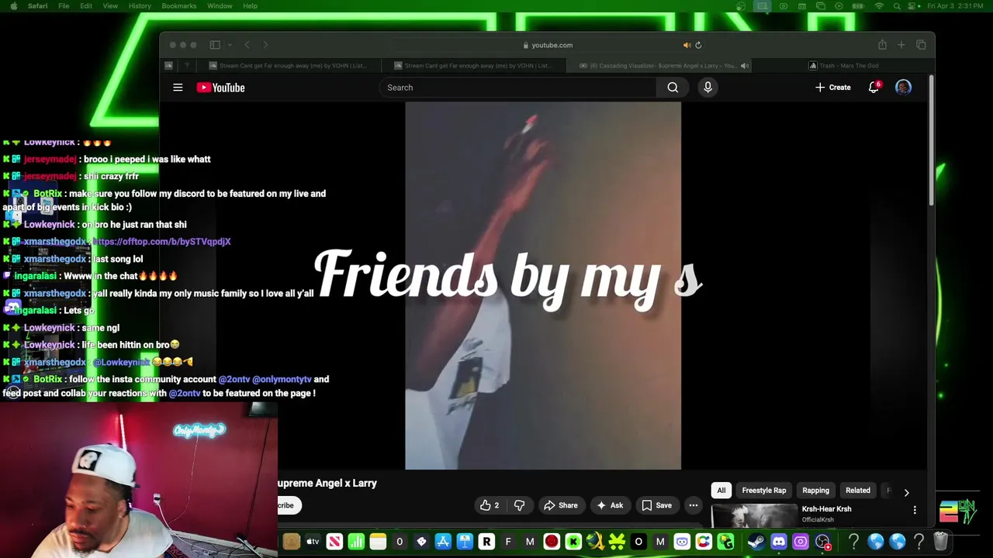Viewport: 993px width, 558px height.
Task: Open the offtop.com link in chat
Action: click(161, 242)
